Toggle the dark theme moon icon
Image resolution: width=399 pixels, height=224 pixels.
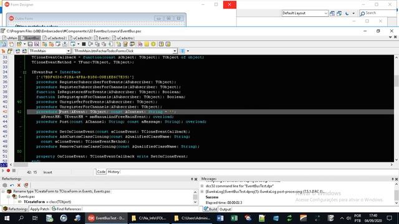click(x=347, y=13)
